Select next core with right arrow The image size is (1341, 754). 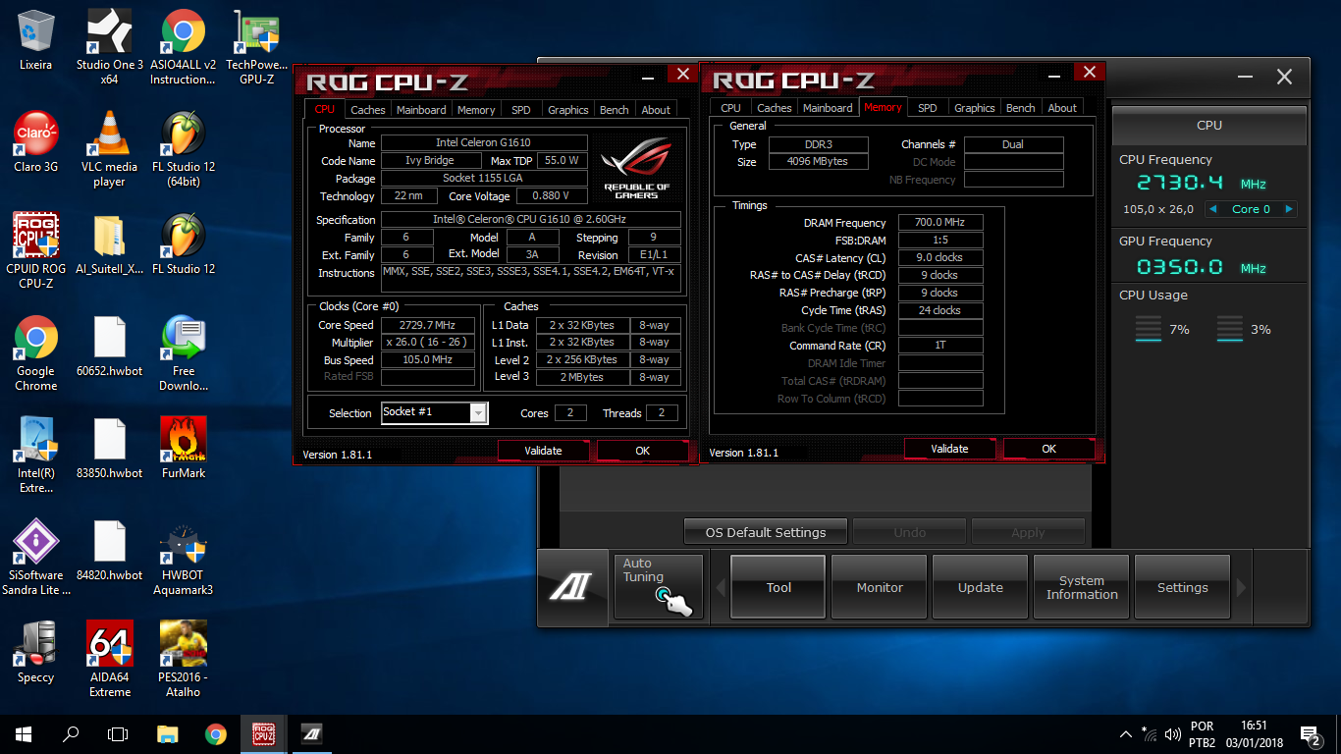point(1289,209)
